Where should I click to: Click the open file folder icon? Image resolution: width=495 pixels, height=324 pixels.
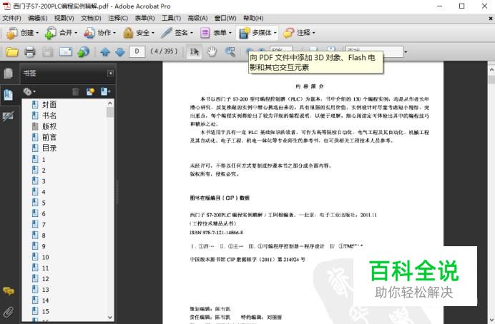tap(12, 51)
